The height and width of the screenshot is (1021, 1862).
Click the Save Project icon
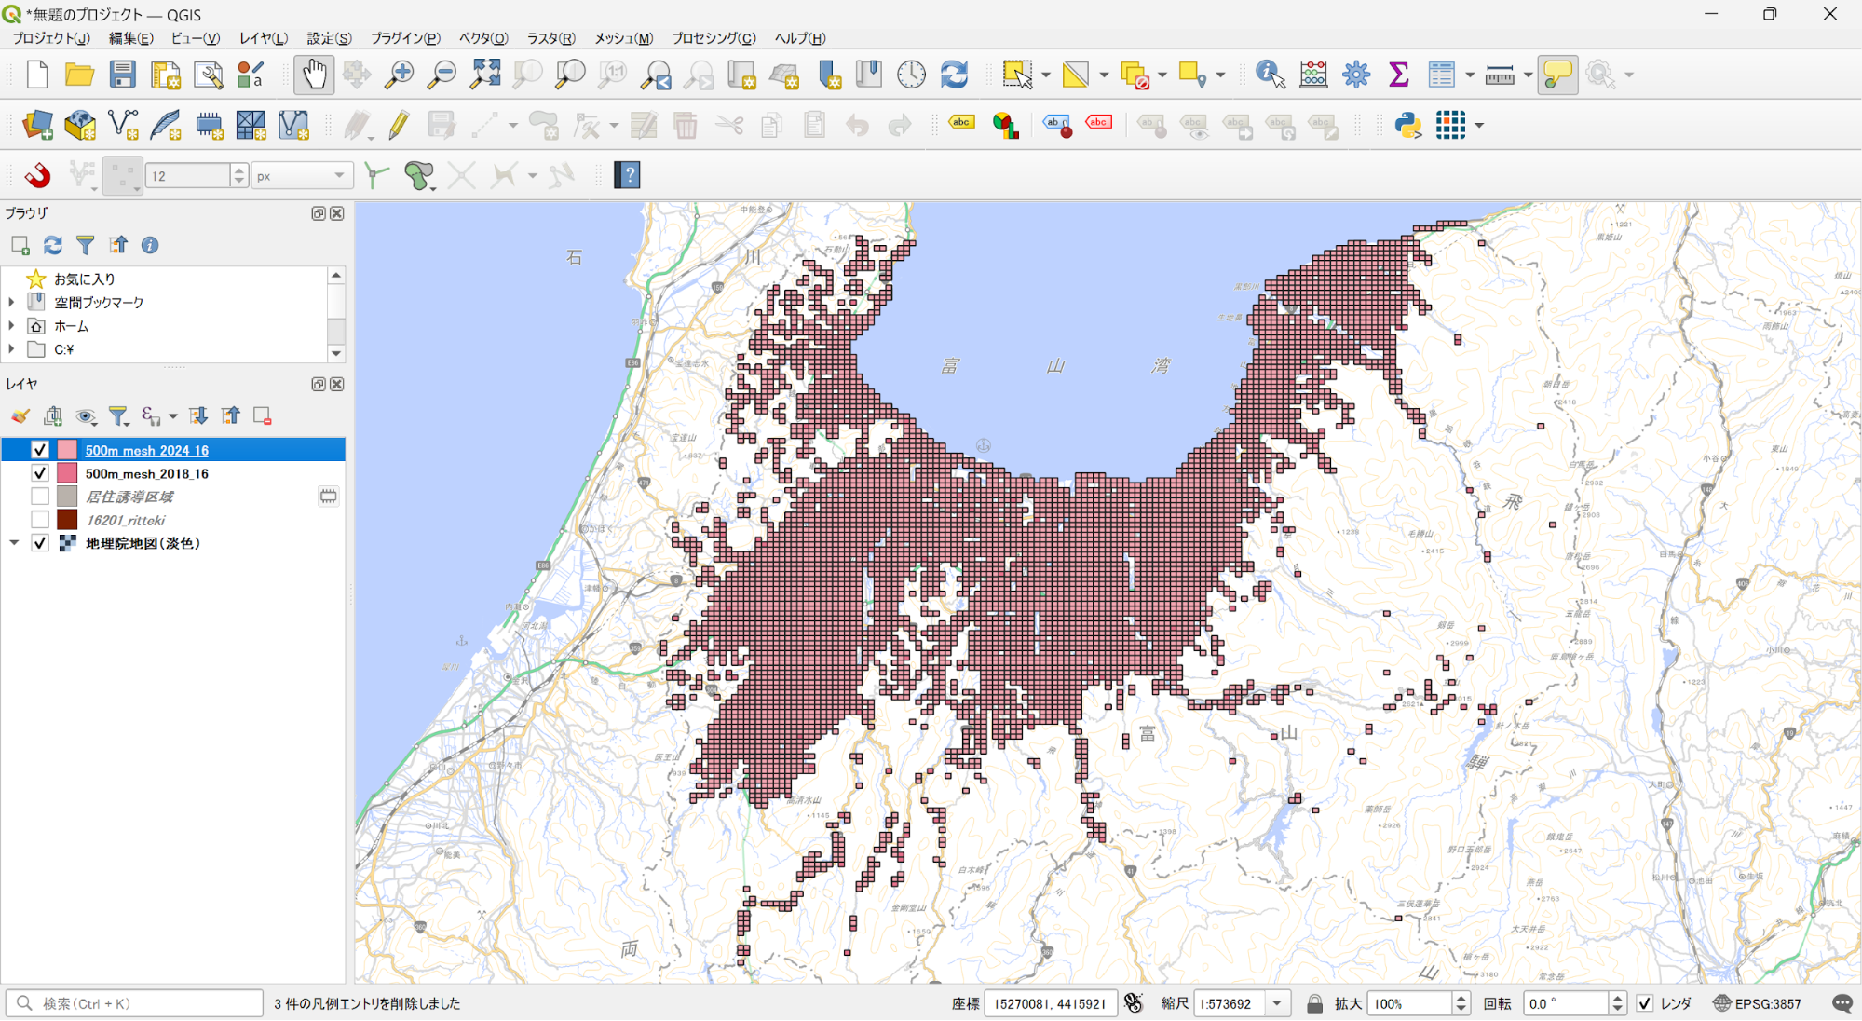click(x=122, y=75)
